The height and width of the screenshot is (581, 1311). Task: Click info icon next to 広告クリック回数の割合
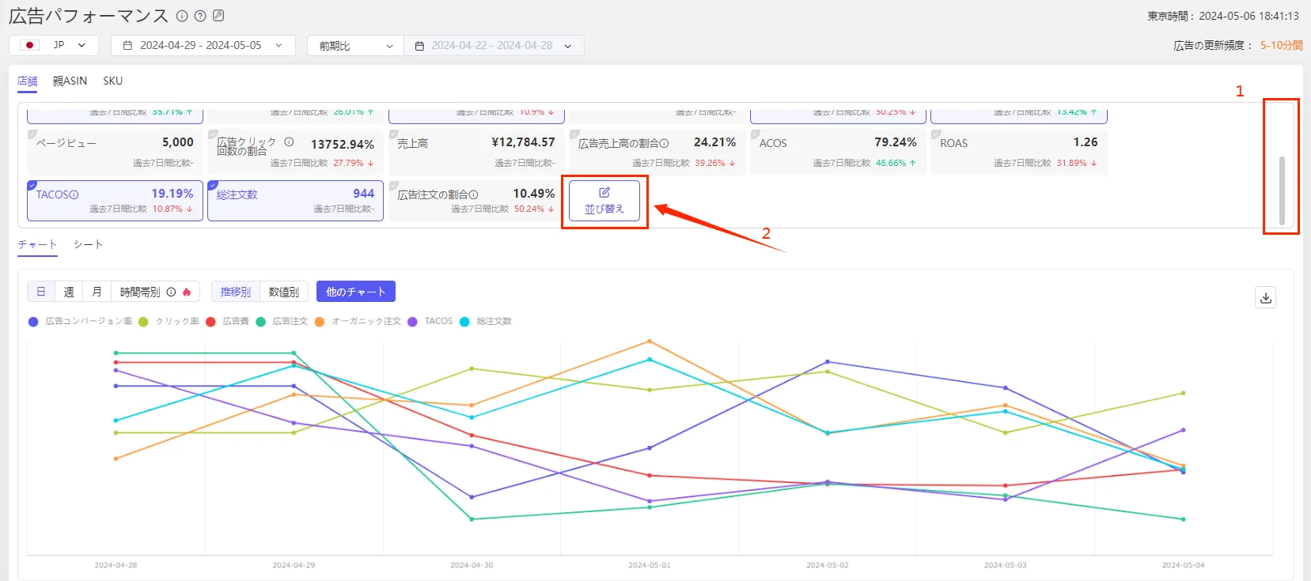tap(289, 142)
